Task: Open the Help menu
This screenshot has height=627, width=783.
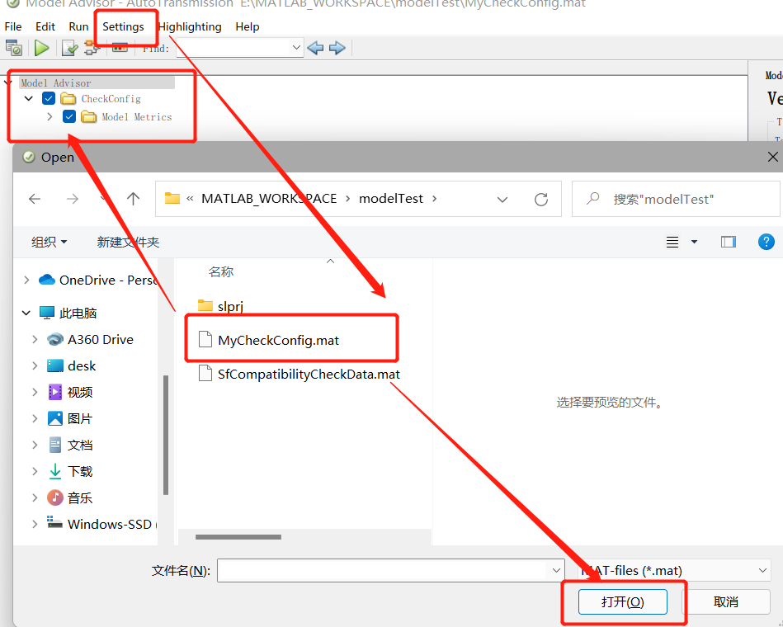Action: tap(248, 26)
